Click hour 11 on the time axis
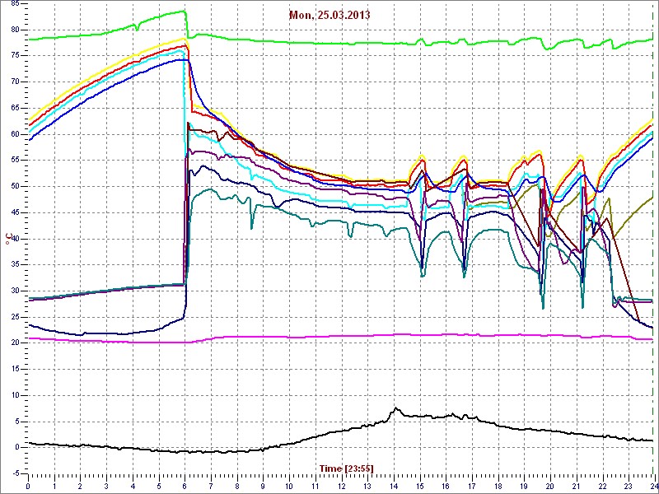 click(315, 486)
